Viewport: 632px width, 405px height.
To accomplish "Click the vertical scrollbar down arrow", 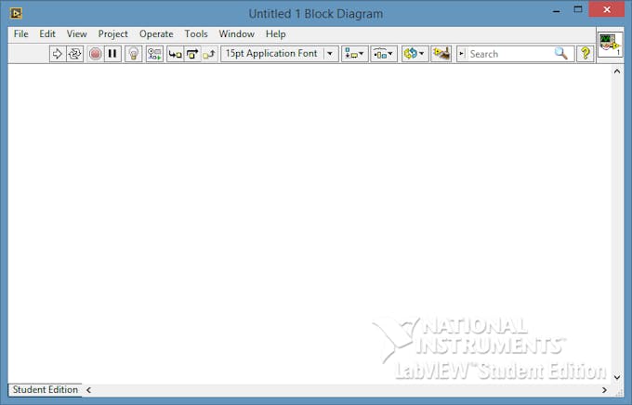I will click(617, 377).
